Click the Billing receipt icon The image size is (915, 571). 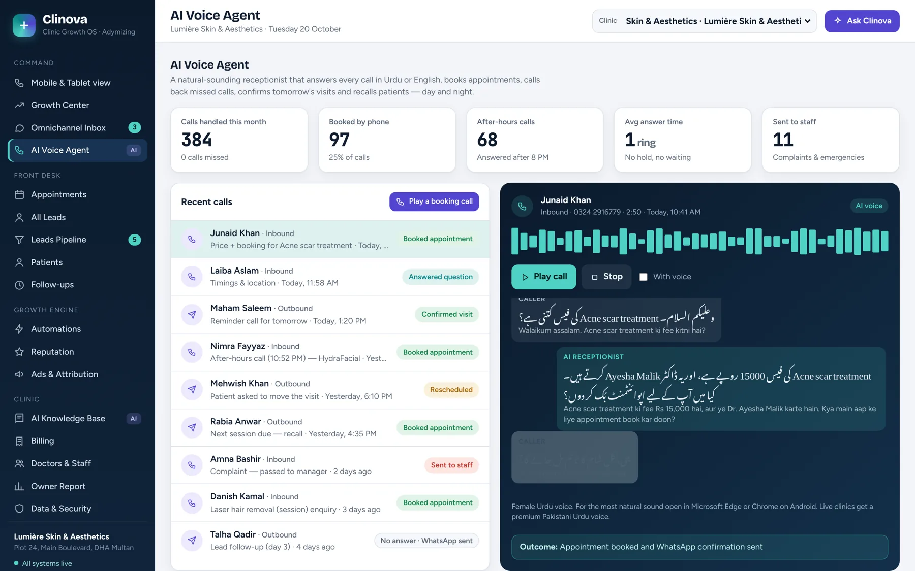point(19,441)
